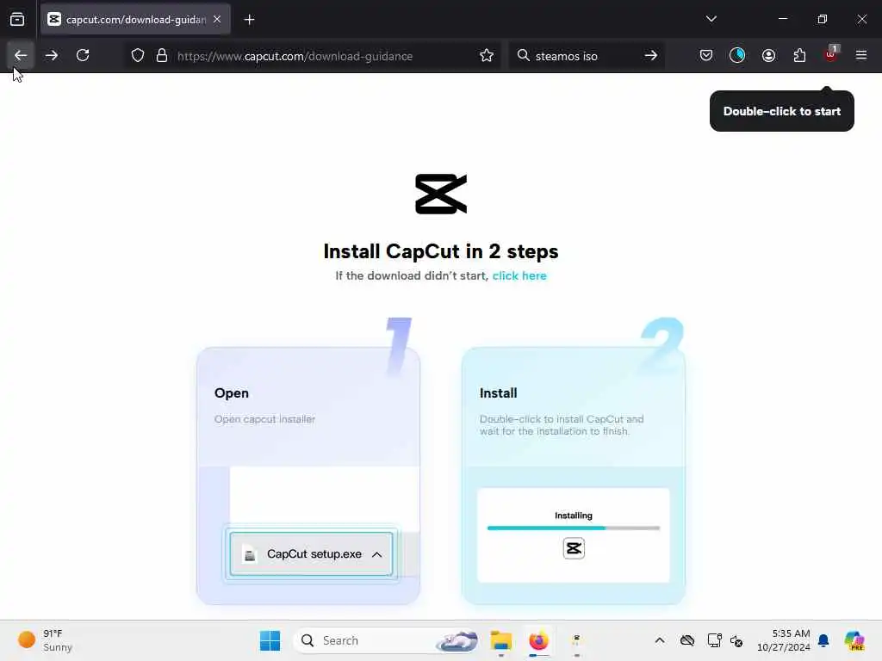This screenshot has height=661, width=882.
Task: Open the app right of Firefox on the taskbar
Action: [x=576, y=640]
